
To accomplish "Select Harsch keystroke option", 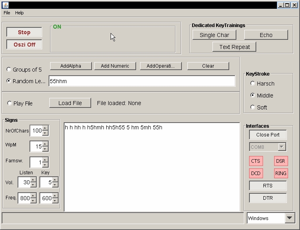I will (253, 84).
